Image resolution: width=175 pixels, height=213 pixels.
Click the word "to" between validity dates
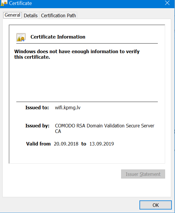pos(84,144)
